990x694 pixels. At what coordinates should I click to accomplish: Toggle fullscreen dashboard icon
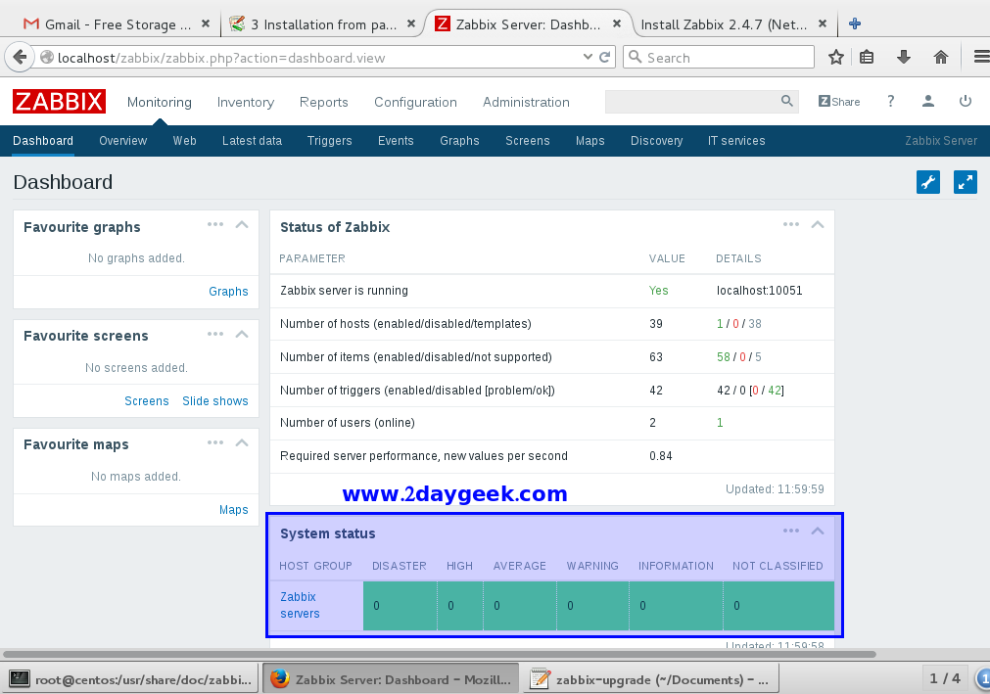pos(966,182)
